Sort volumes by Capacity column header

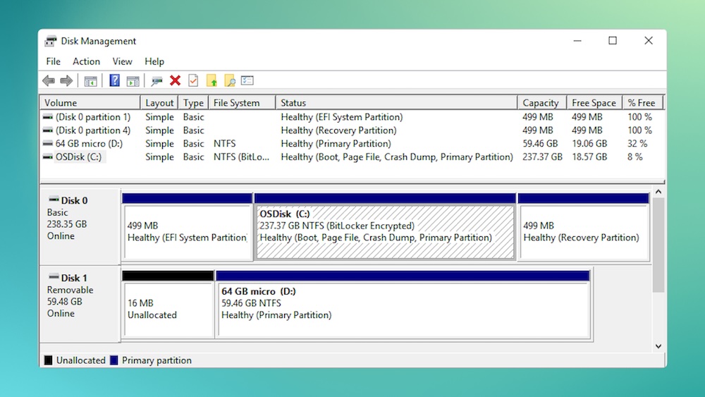pyautogui.click(x=541, y=103)
